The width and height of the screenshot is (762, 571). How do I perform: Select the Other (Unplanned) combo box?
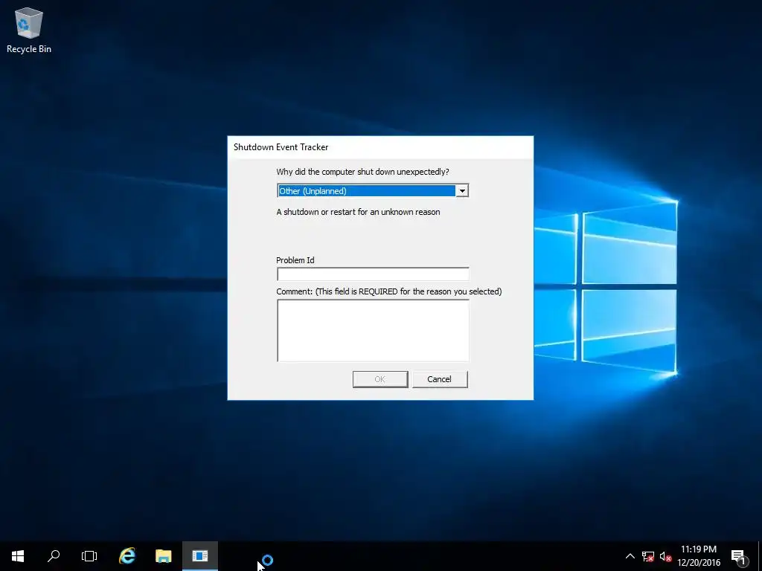click(x=373, y=191)
